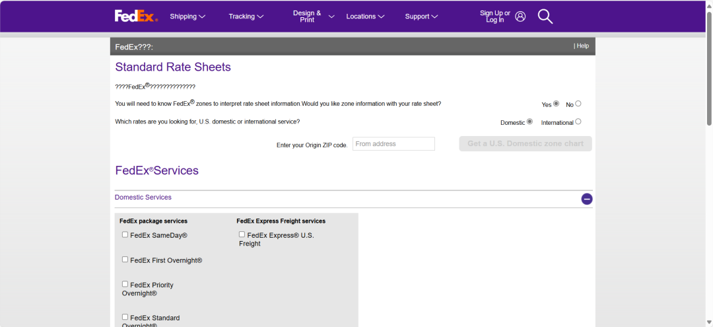Collapse Domestic Services with minus icon
This screenshot has width=713, height=327.
pyautogui.click(x=586, y=199)
